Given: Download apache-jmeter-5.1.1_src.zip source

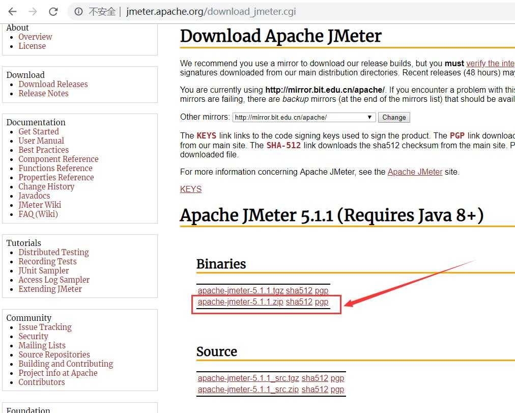Looking at the screenshot, I should tap(248, 390).
